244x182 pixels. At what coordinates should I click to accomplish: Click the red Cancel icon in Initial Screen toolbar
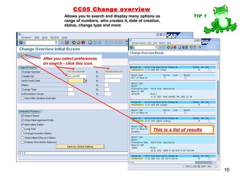[83, 42]
